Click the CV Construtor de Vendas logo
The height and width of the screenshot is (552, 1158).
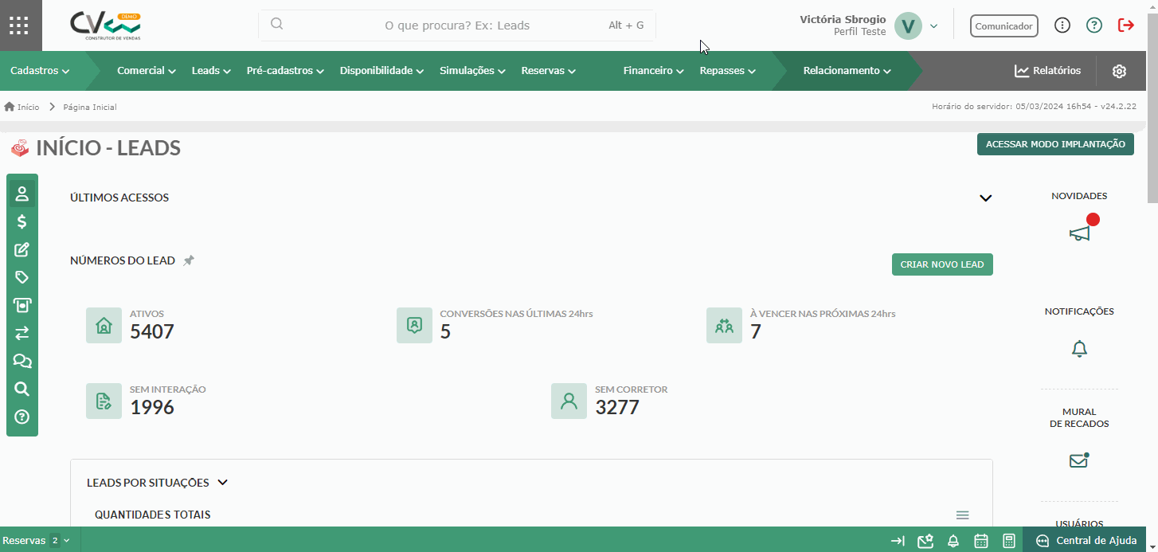point(106,25)
